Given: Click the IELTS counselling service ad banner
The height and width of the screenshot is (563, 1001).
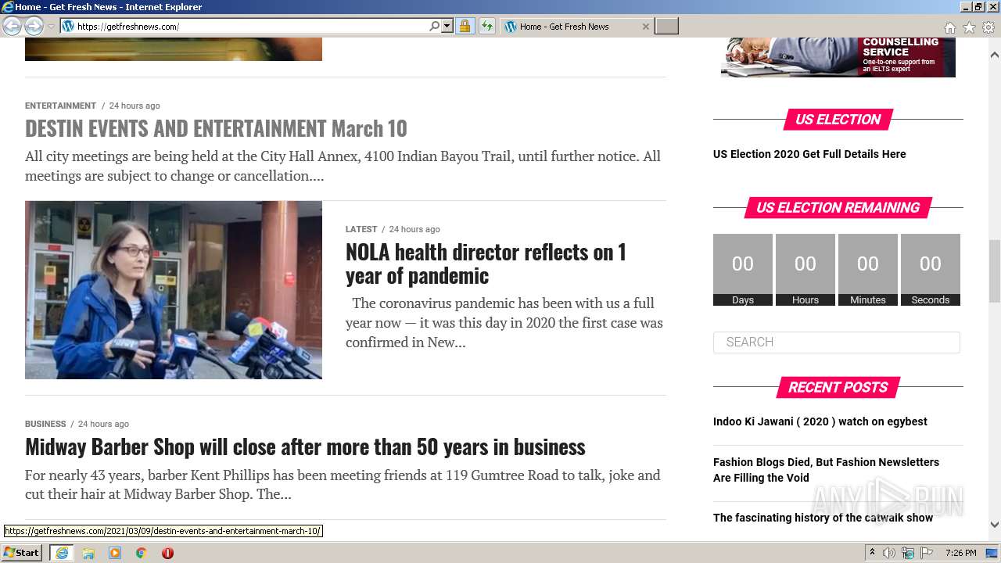Looking at the screenshot, I should click(x=838, y=57).
